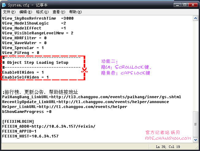Click the Notepad icon in the title bar
This screenshot has width=200, height=151.
tap(4, 5)
